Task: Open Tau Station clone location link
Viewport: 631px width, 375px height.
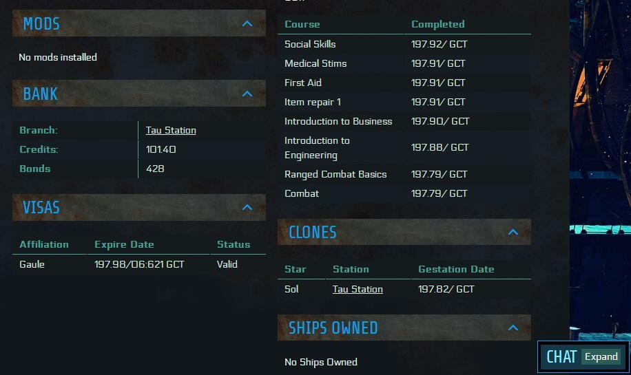Action: [358, 289]
